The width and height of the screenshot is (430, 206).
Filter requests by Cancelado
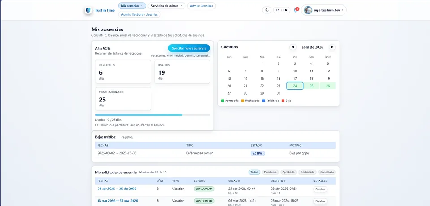[x=327, y=172]
